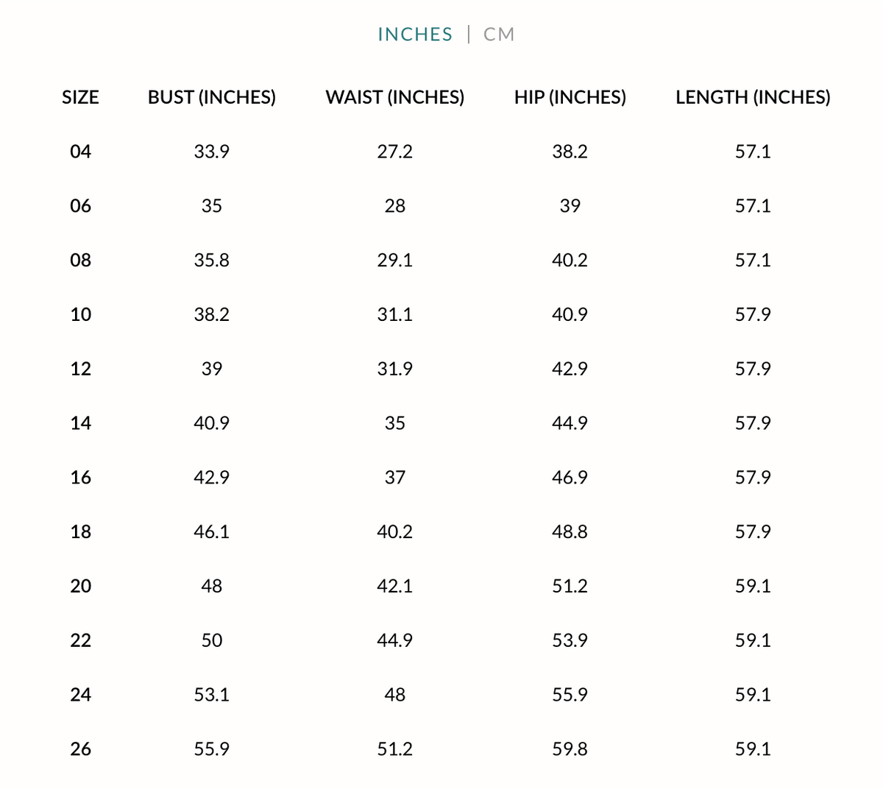Click the 31.1 waist value for size 10
This screenshot has height=789, width=883.
(395, 315)
